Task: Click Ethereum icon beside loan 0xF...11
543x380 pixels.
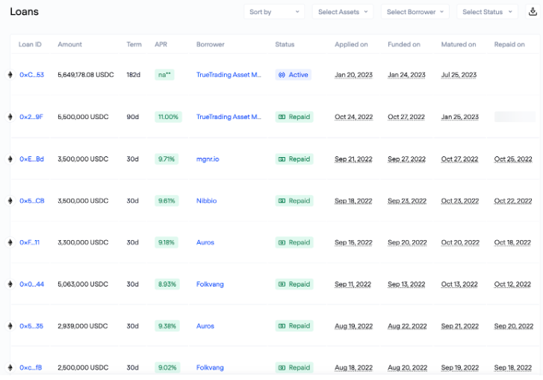Action: (10, 242)
